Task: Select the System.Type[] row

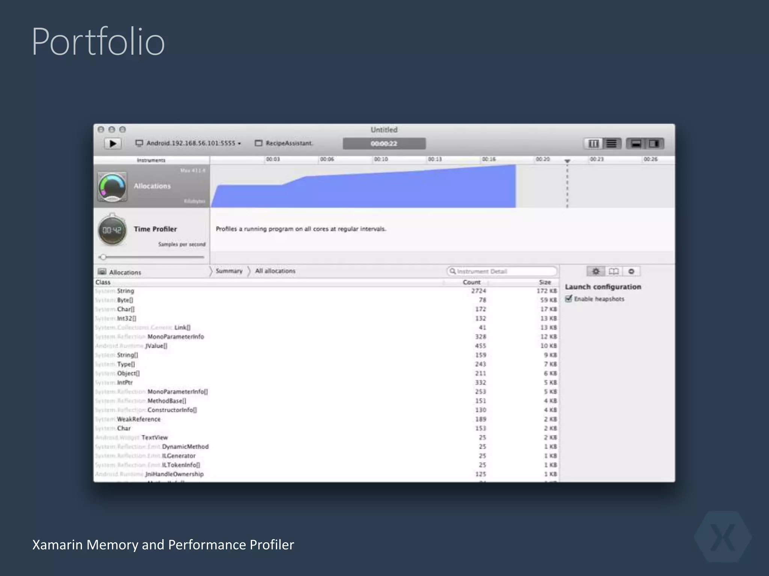Action: (326, 364)
